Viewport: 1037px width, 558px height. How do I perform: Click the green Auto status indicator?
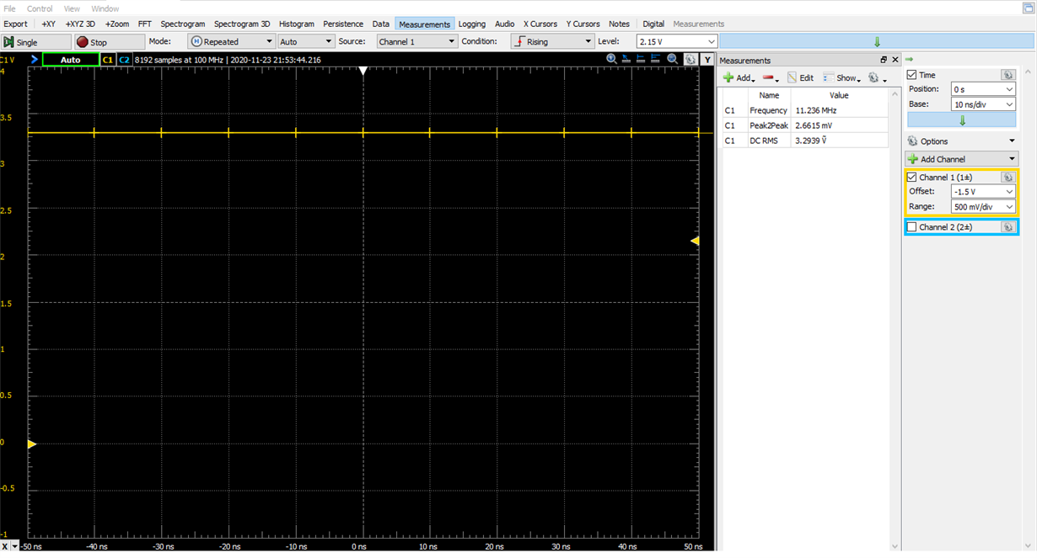click(x=71, y=60)
